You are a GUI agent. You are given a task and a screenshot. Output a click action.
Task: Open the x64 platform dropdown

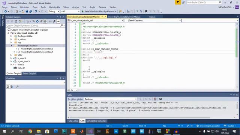pos(79,12)
